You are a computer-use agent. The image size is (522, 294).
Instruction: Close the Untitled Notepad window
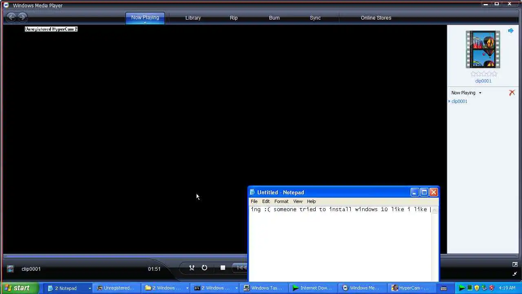pos(434,192)
